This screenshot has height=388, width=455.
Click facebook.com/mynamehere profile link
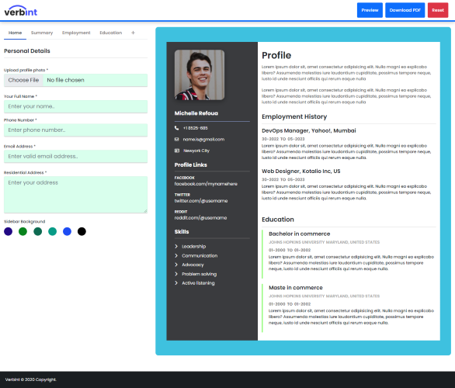206,184
